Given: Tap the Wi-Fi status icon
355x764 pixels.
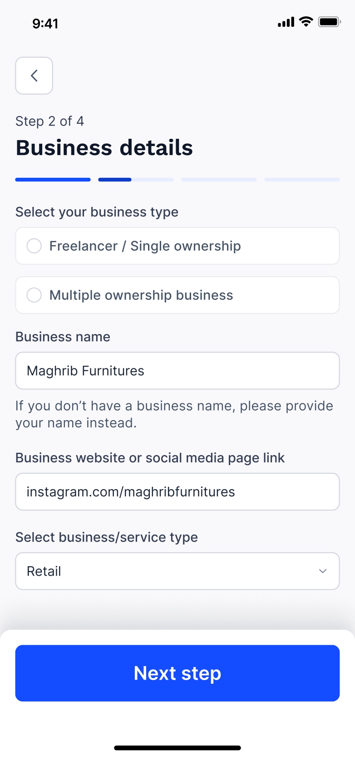Looking at the screenshot, I should tap(306, 21).
